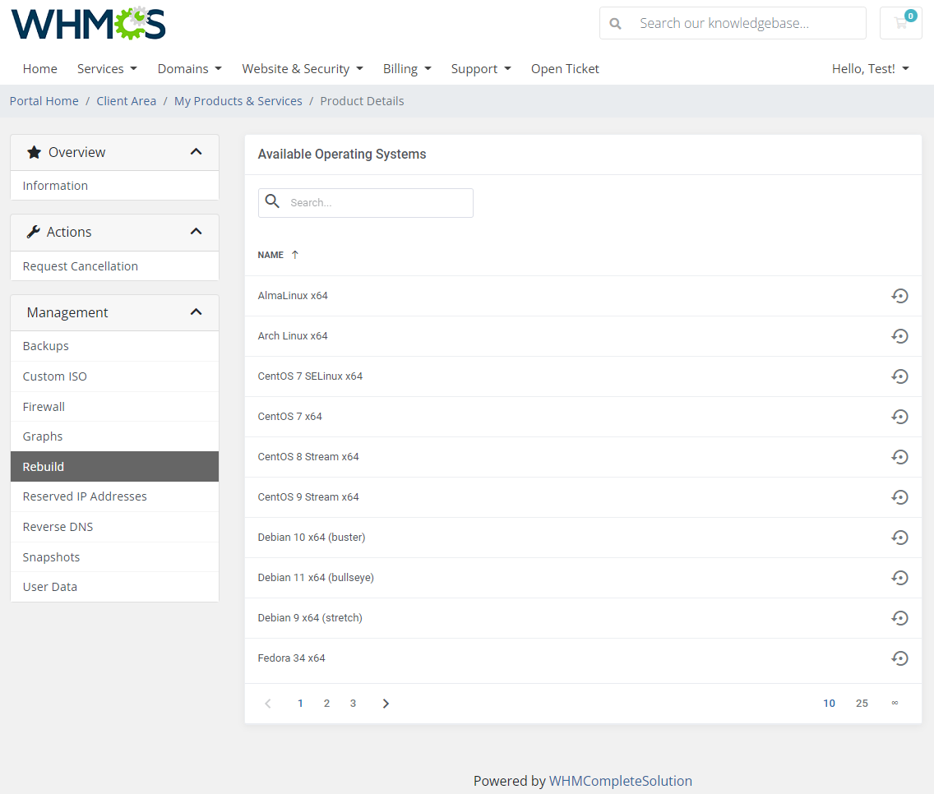Select Rebuild in Management sidebar
The width and height of the screenshot is (934, 794).
point(114,466)
